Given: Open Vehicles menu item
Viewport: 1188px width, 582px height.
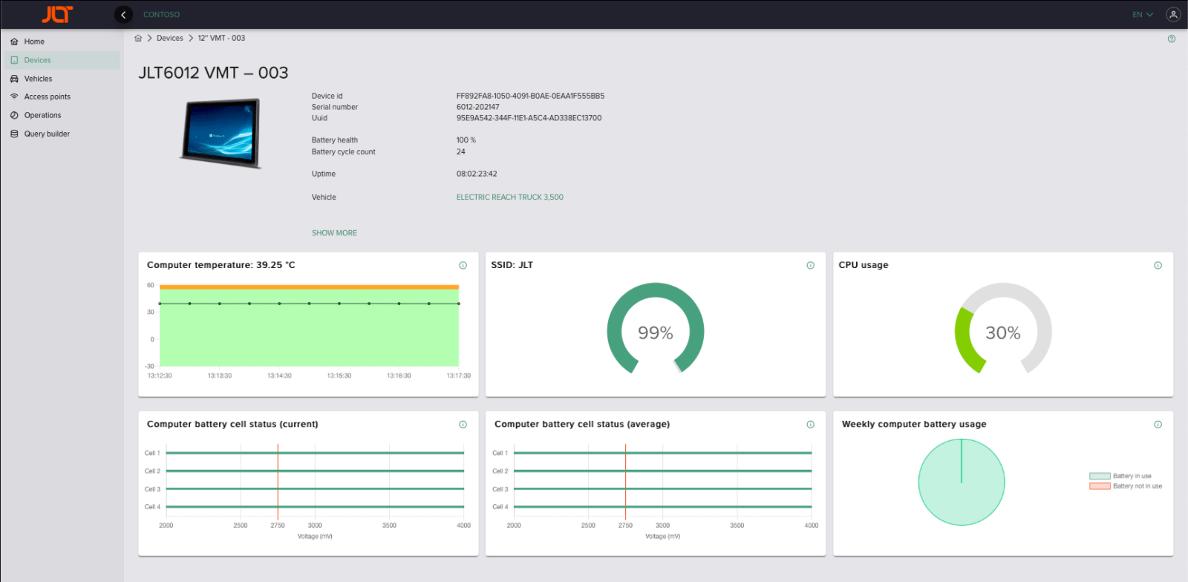Looking at the screenshot, I should pos(62,79).
